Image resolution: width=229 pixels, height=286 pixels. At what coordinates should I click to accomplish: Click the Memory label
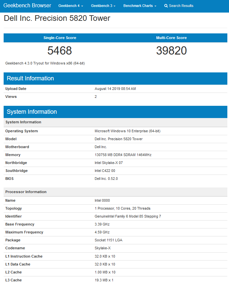coord(13,155)
